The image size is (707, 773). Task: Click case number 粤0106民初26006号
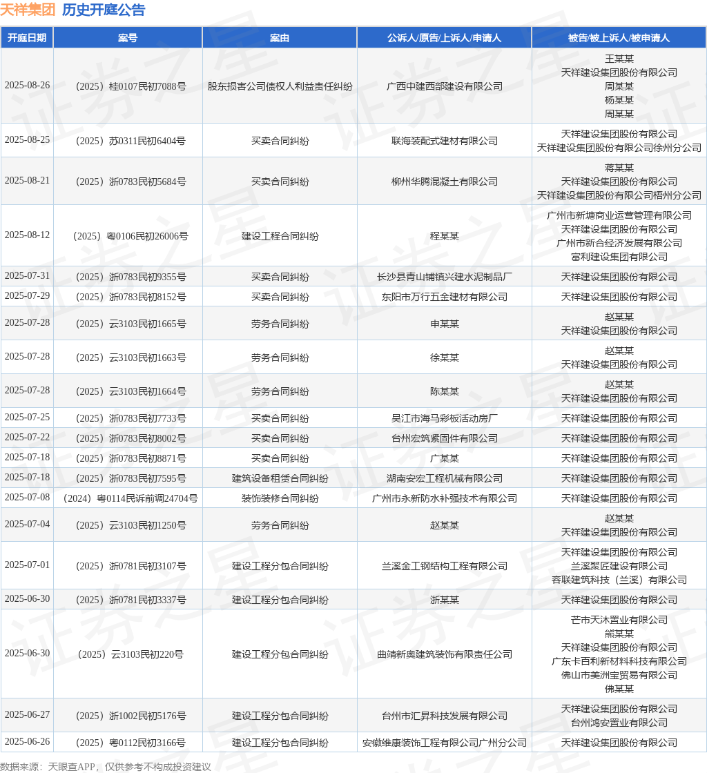pyautogui.click(x=130, y=236)
